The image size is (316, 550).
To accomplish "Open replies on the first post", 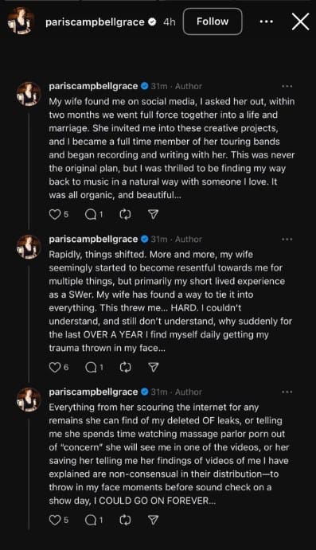I will (x=91, y=214).
